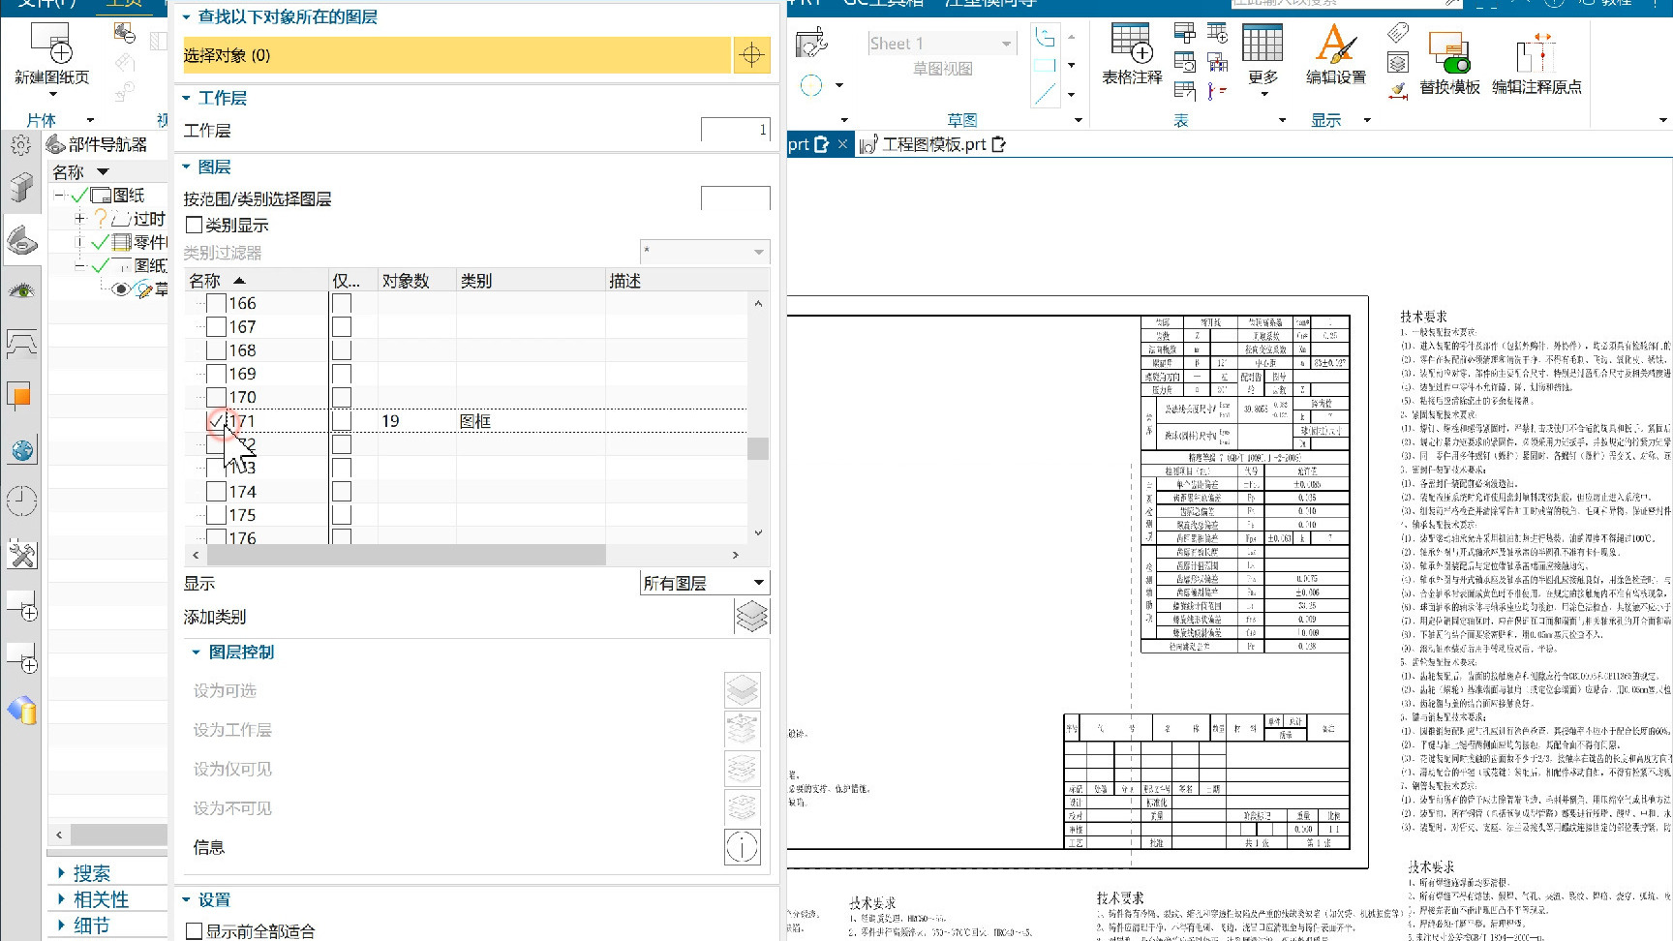Click the 设为可选 button

click(742, 689)
